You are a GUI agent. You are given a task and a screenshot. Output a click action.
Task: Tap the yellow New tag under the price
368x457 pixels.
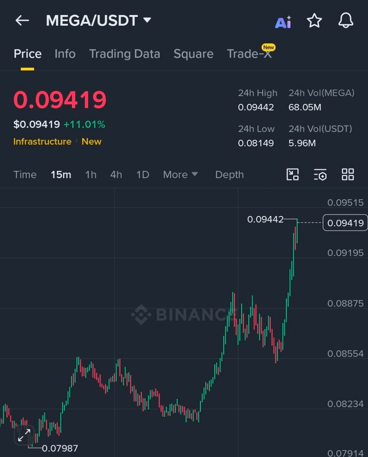92,141
